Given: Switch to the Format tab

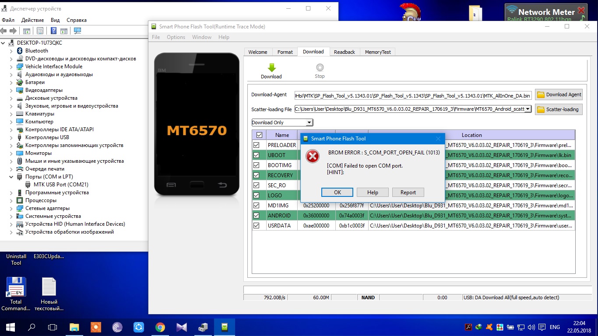Looking at the screenshot, I should [285, 52].
